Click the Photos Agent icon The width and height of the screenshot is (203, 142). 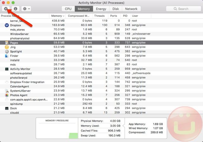(x=7, y=95)
